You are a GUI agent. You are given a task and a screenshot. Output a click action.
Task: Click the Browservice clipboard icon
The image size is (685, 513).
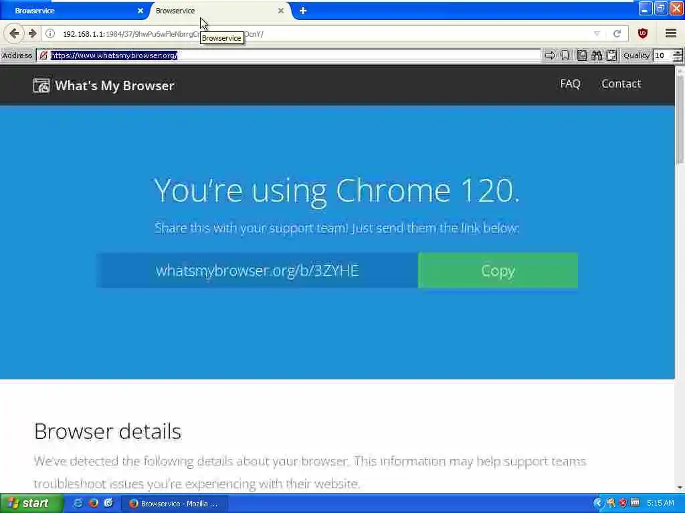(x=611, y=55)
